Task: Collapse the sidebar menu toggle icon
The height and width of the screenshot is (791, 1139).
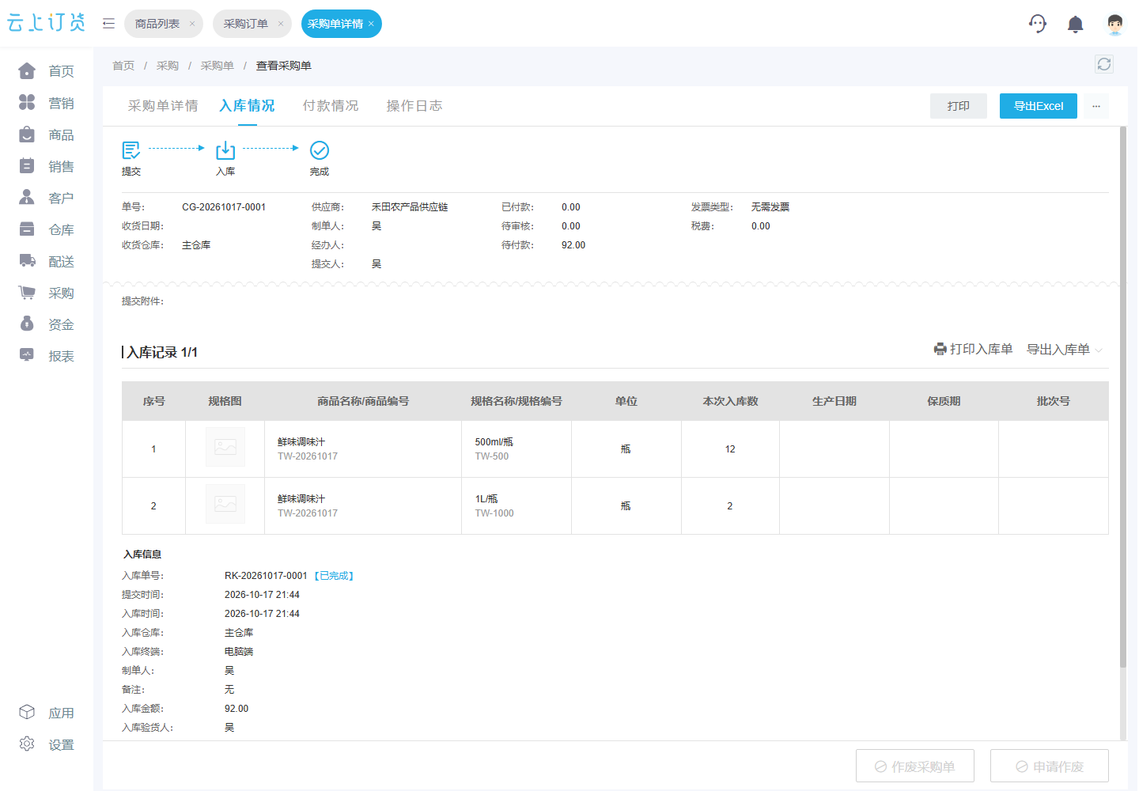Action: coord(108,24)
